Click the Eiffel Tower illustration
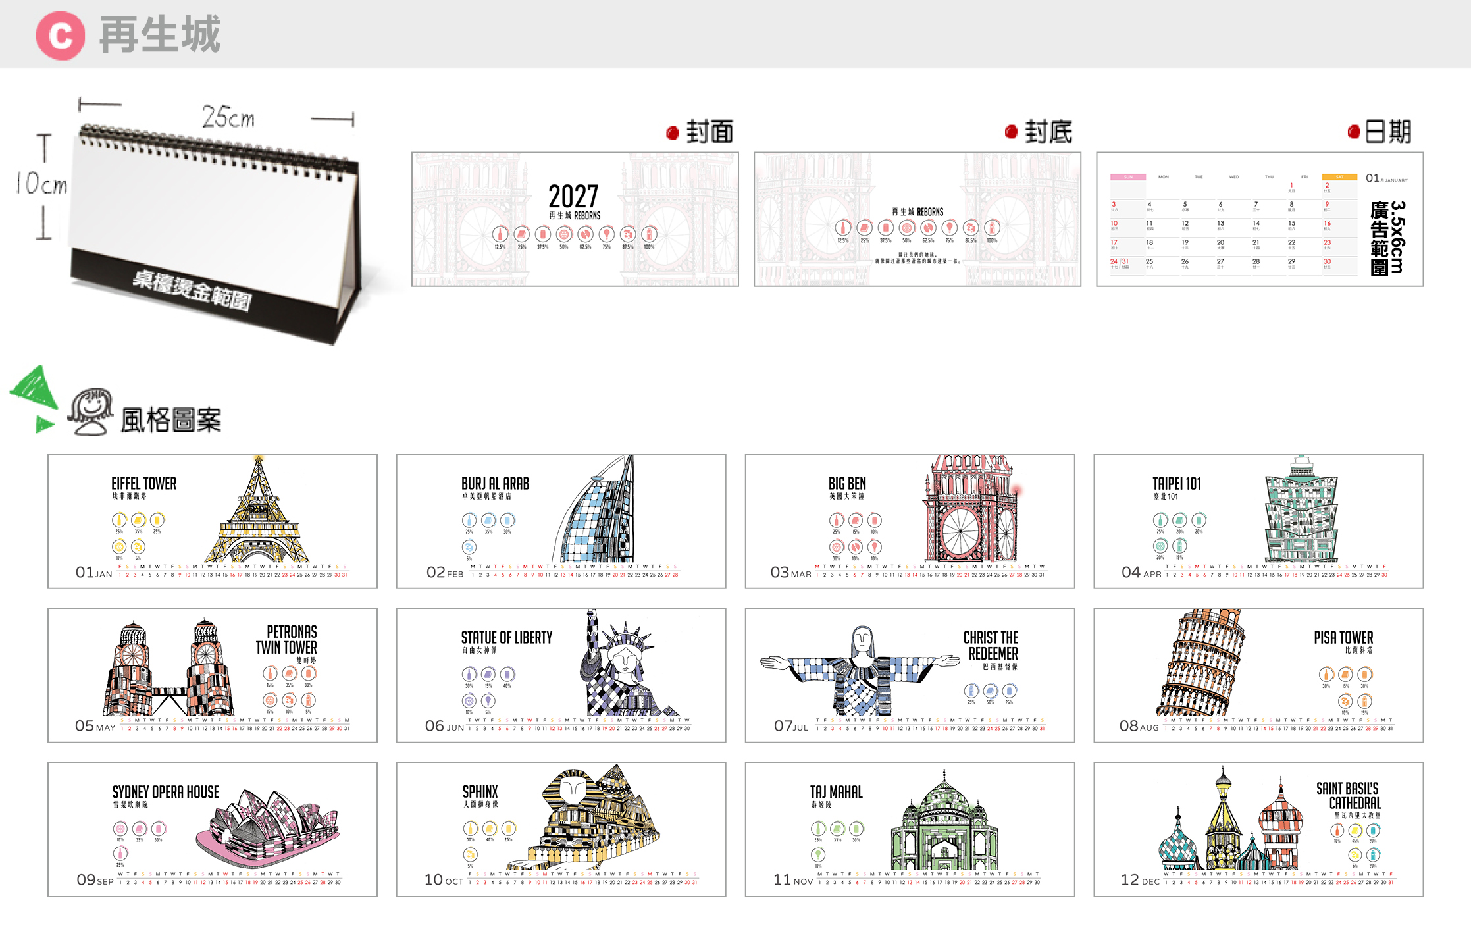1471x938 pixels. [257, 509]
